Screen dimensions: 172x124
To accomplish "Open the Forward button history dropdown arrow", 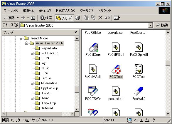I will pos(28,18).
